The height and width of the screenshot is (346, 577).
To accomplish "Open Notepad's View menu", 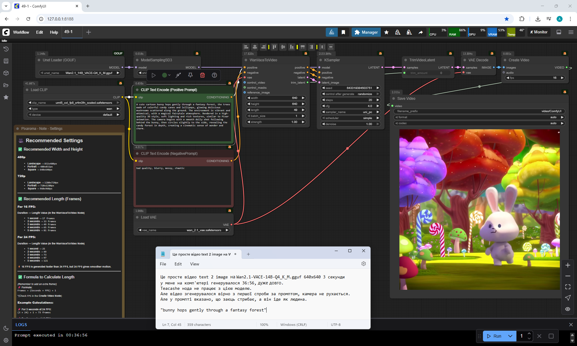I will pyautogui.click(x=194, y=264).
